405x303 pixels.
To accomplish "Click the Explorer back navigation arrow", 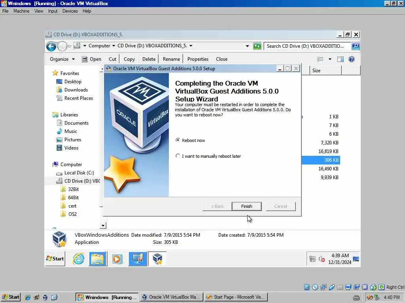I will [51, 47].
